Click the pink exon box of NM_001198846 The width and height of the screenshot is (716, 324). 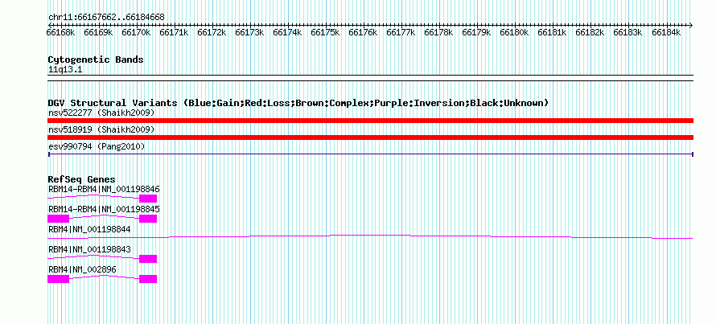pos(148,198)
